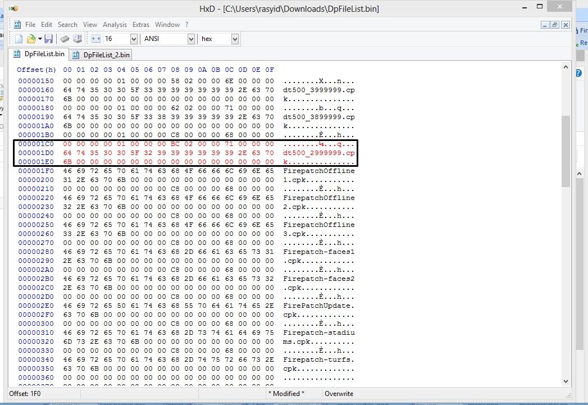Save the file with the floppy icon
The image size is (588, 405).
click(48, 39)
